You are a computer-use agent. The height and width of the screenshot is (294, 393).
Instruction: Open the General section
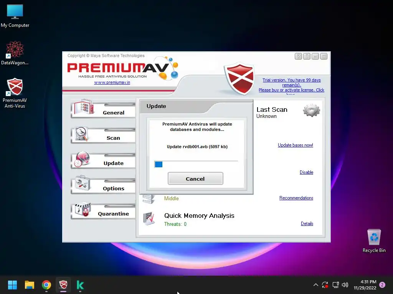click(x=103, y=109)
